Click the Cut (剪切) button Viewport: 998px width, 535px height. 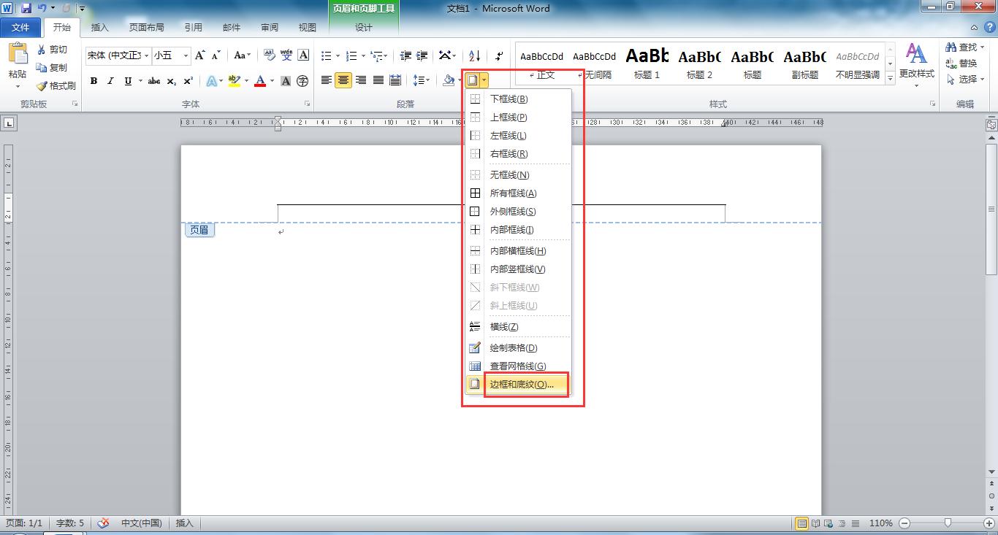click(53, 50)
